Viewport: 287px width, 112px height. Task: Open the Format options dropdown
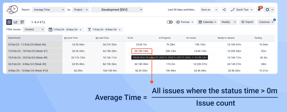pyautogui.click(x=185, y=22)
